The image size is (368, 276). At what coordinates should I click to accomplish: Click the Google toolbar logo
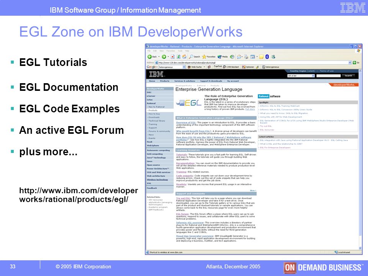(151, 67)
